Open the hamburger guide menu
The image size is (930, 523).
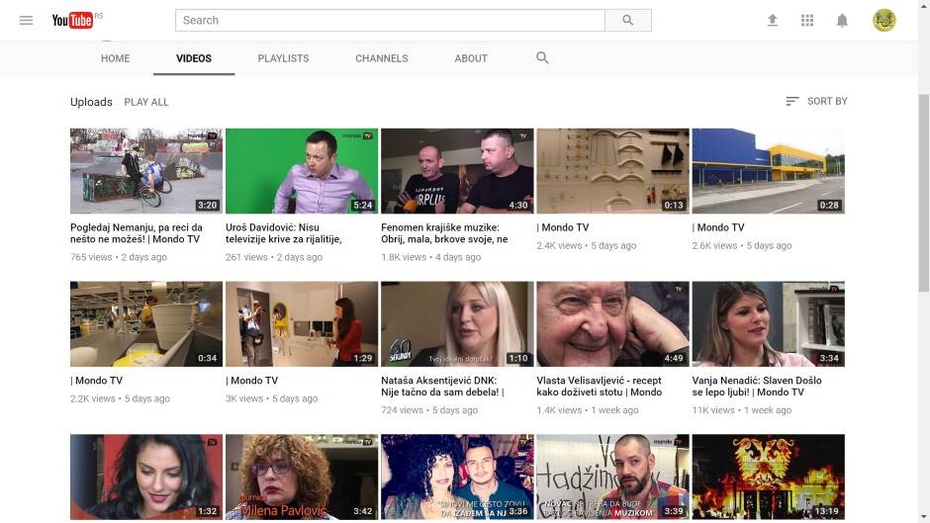[x=27, y=21]
